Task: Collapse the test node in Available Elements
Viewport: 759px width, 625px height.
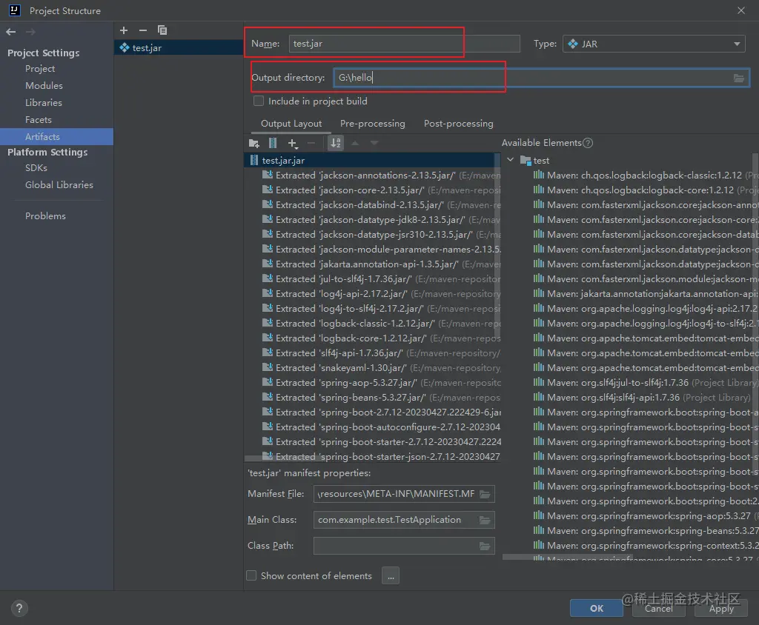Action: 510,160
